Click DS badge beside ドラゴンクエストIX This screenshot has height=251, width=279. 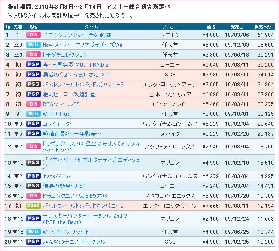pos(33,147)
